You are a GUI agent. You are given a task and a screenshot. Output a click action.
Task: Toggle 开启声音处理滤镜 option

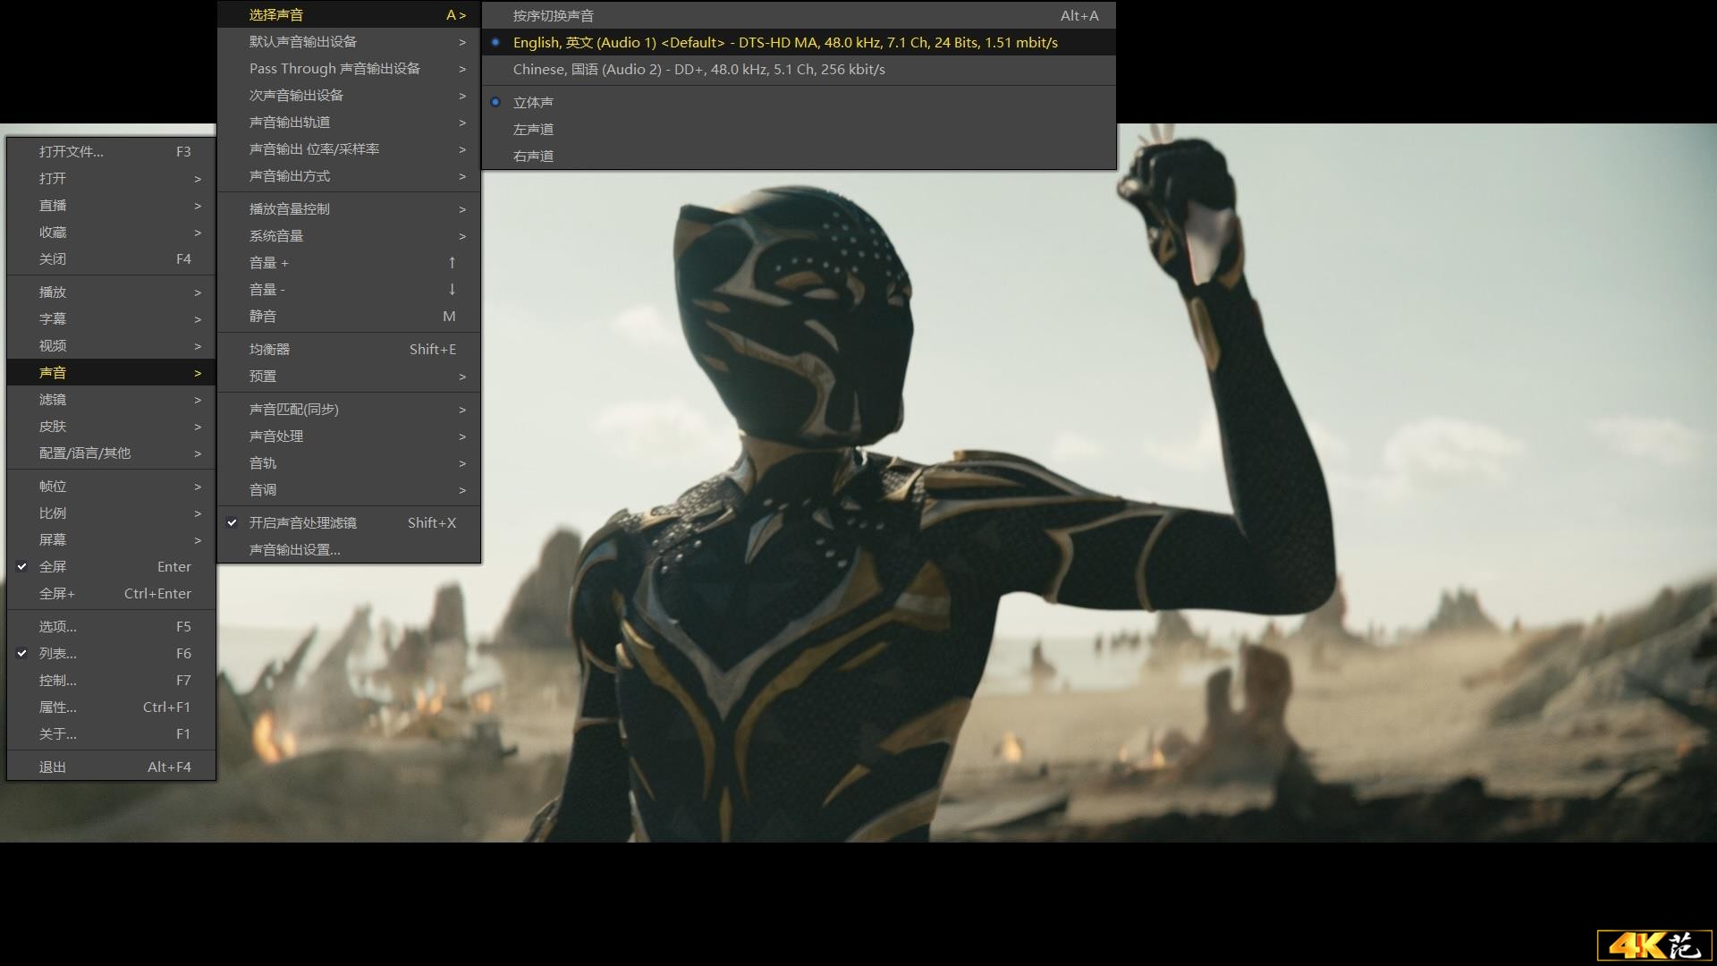349,522
